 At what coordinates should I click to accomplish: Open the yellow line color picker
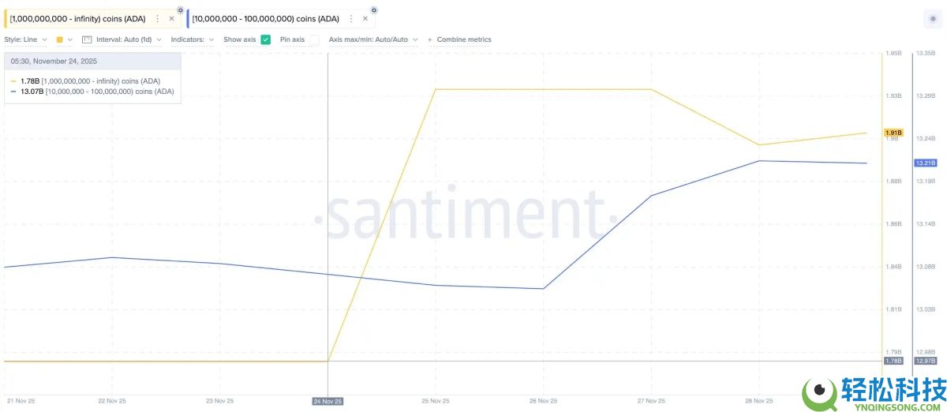tap(64, 39)
